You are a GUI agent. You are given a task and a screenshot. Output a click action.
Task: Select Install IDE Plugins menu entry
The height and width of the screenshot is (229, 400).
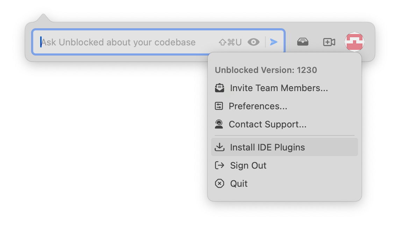[267, 147]
